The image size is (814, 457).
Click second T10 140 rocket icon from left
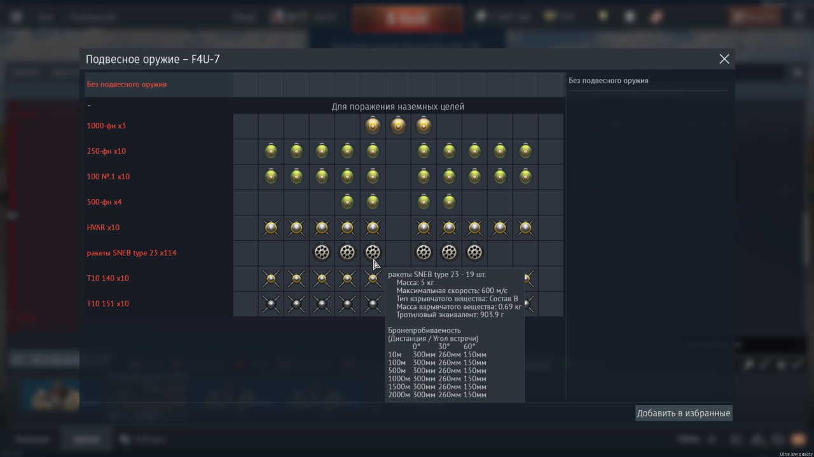point(296,278)
